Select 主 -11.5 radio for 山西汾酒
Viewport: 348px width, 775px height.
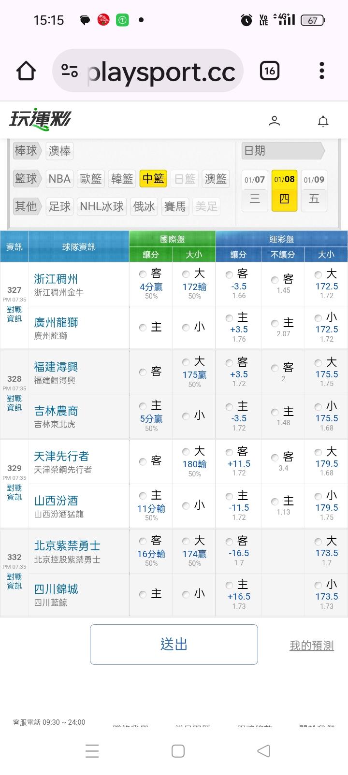pos(230,496)
